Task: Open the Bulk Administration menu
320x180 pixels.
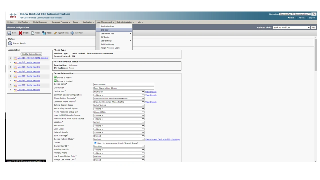Action: 125,22
